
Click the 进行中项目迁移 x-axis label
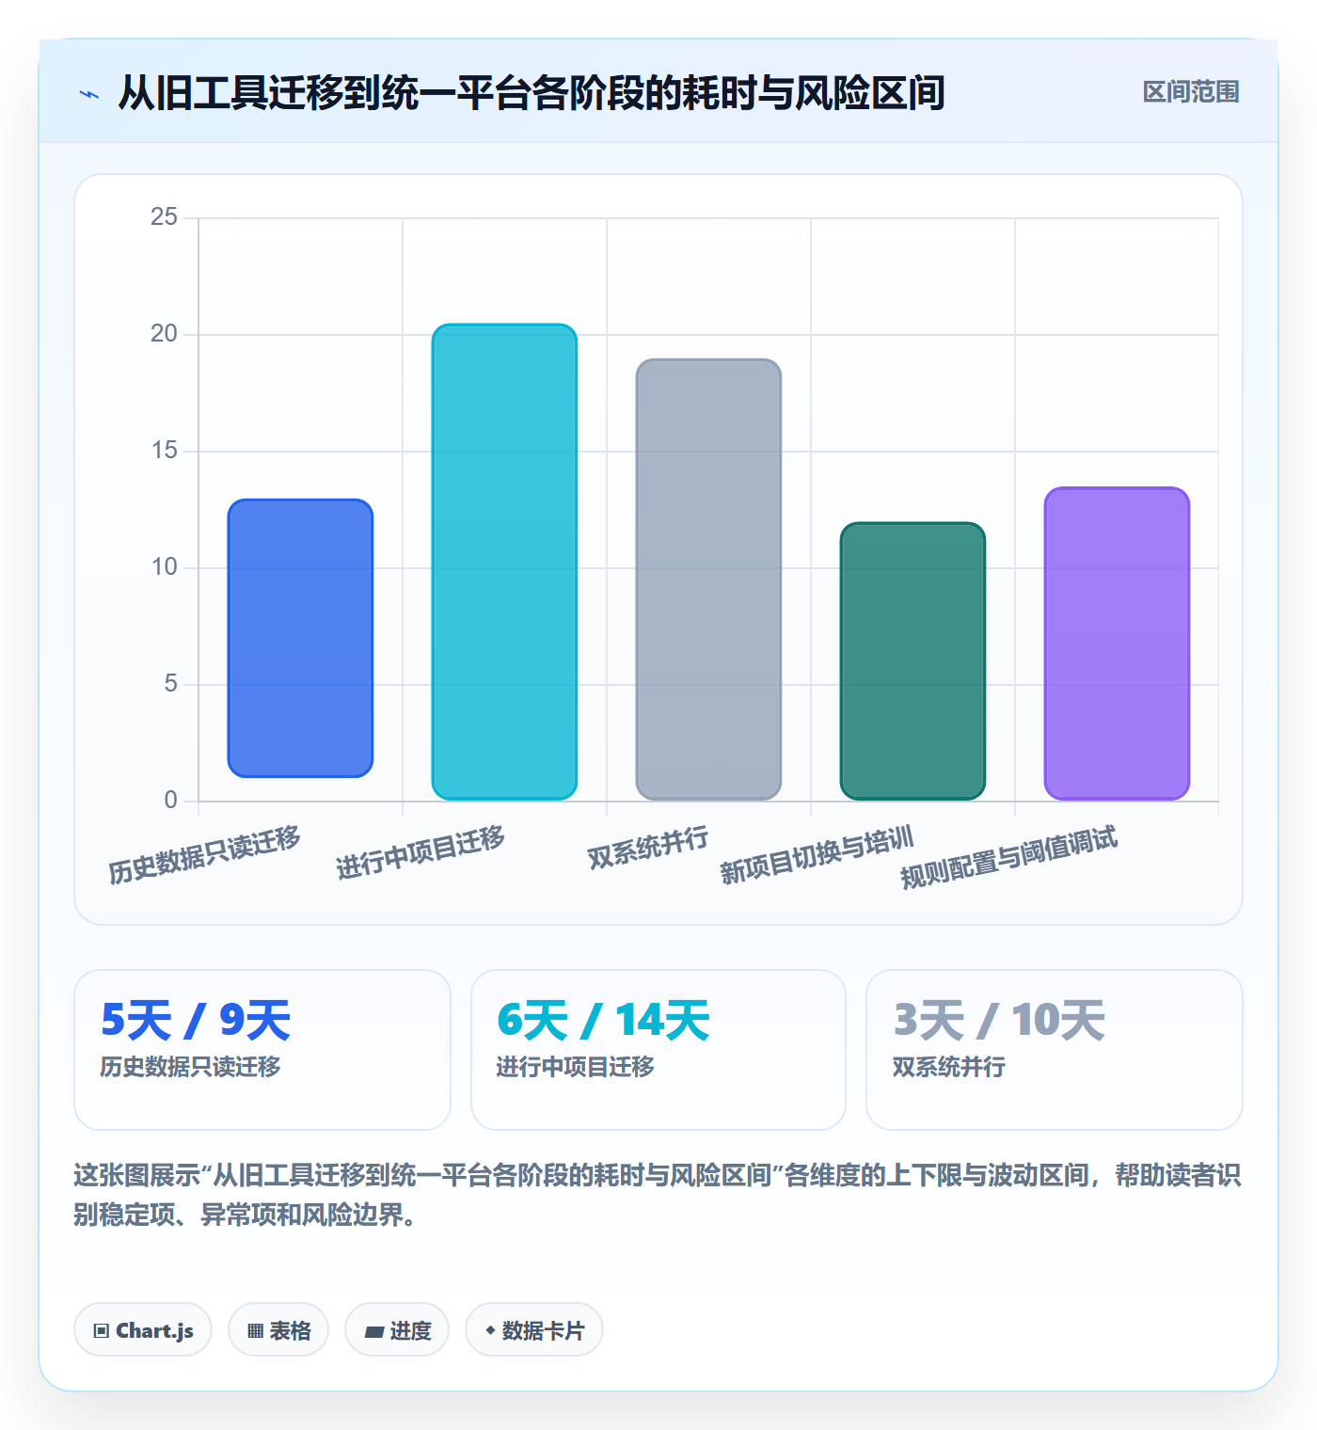click(x=420, y=851)
